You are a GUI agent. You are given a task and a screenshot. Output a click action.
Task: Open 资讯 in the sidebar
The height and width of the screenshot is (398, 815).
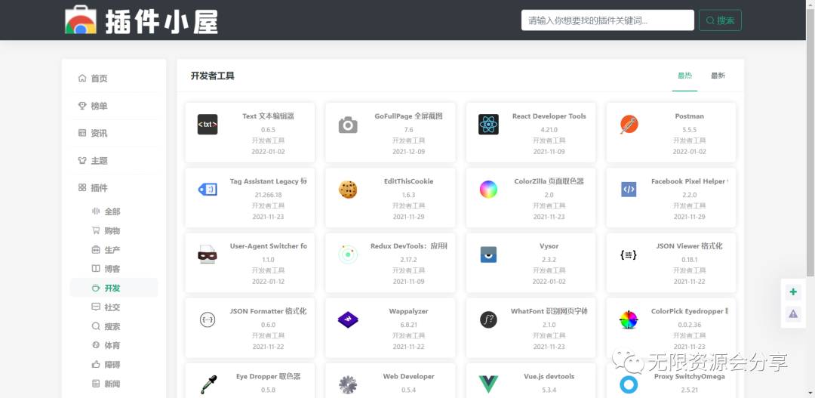[x=114, y=133]
